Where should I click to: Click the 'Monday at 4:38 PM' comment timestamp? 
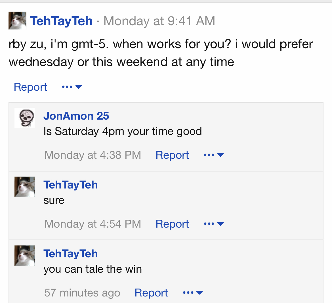93,155
